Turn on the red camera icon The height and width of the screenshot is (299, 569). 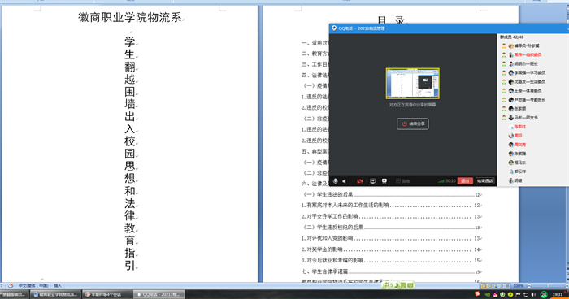(x=359, y=180)
